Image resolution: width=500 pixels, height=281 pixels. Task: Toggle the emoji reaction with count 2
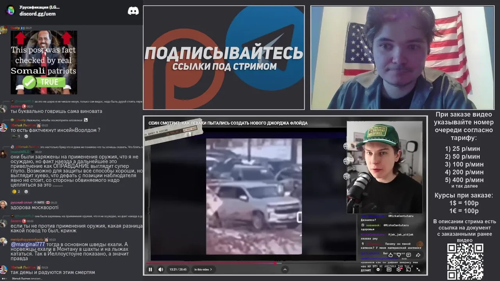[x=16, y=192]
